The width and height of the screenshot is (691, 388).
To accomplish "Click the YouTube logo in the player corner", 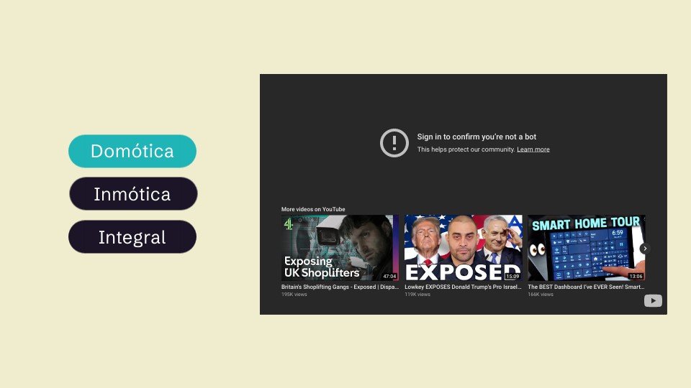I will click(x=653, y=301).
